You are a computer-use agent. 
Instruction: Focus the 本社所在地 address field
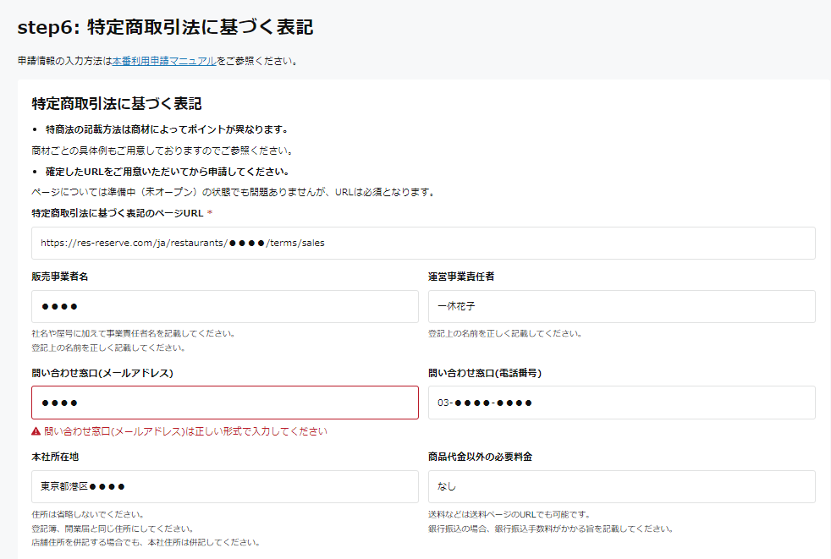tap(225, 486)
